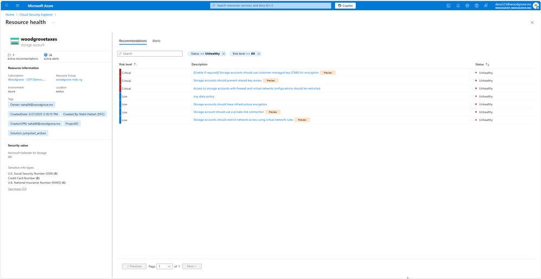
Task: Open the feedback icon in header
Action: (x=486, y=5)
